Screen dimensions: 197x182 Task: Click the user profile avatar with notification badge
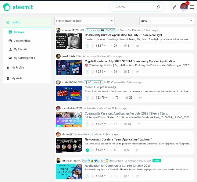184,7
